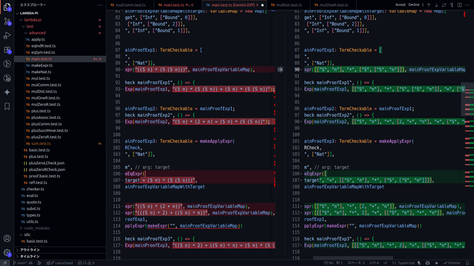Expand the node_modules folder
The height and width of the screenshot is (266, 474).
pyautogui.click(x=61, y=228)
